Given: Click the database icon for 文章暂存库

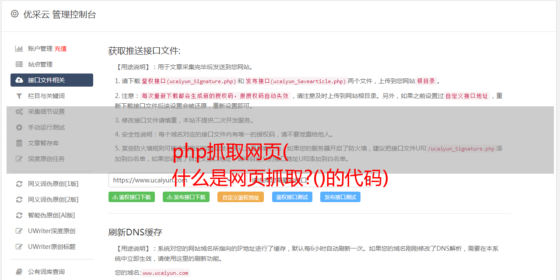Looking at the screenshot, I should (19, 143).
